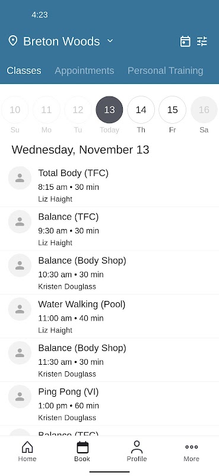The width and height of the screenshot is (219, 476).
Task: Tap instructor avatar for Ping Pong class
Action: [20, 396]
